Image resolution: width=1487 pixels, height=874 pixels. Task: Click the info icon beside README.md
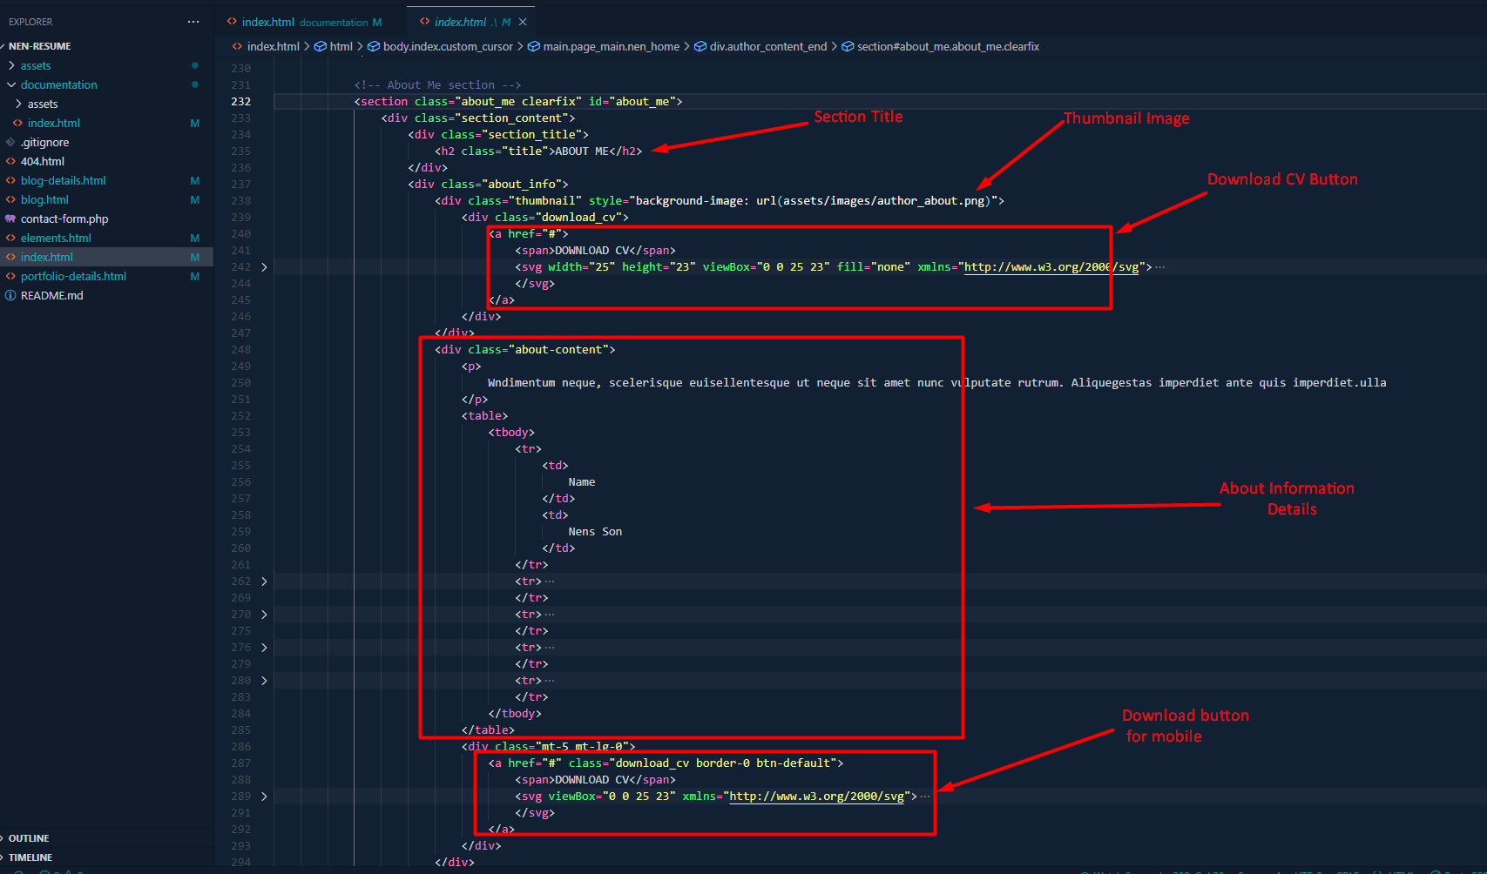(10, 296)
